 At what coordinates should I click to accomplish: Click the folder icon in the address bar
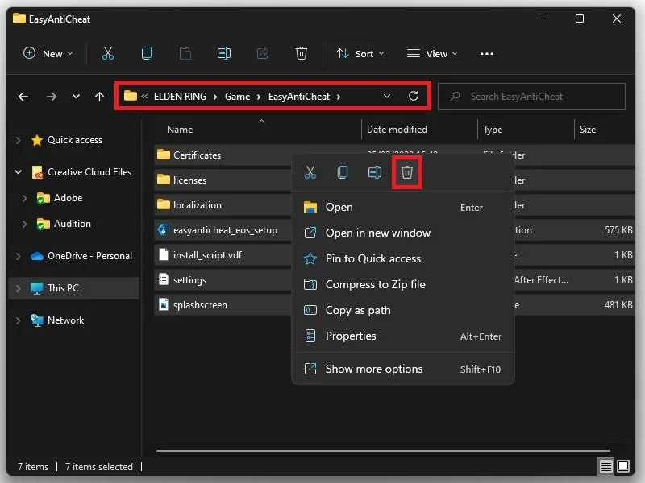(131, 96)
